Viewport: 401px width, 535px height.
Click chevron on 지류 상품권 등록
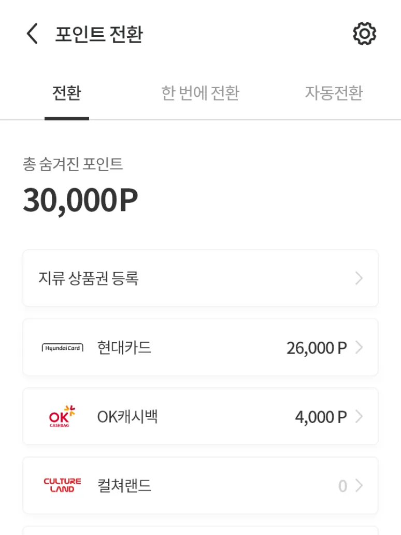(x=359, y=278)
